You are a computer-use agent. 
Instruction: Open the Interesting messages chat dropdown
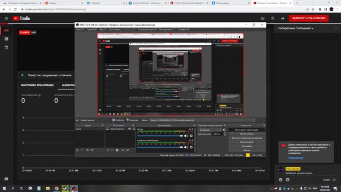pos(296,28)
